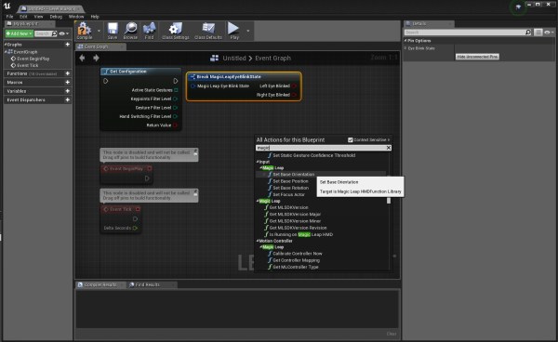Collapse Pin Options section

405,41
